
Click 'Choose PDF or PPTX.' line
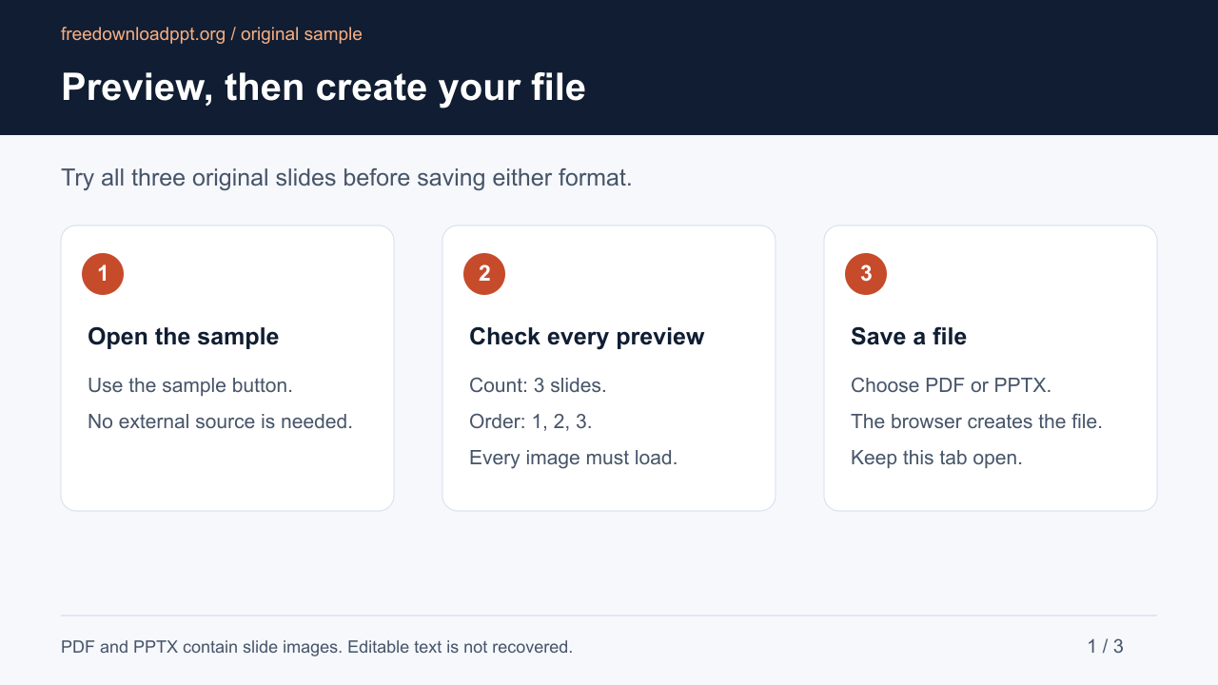pos(951,385)
